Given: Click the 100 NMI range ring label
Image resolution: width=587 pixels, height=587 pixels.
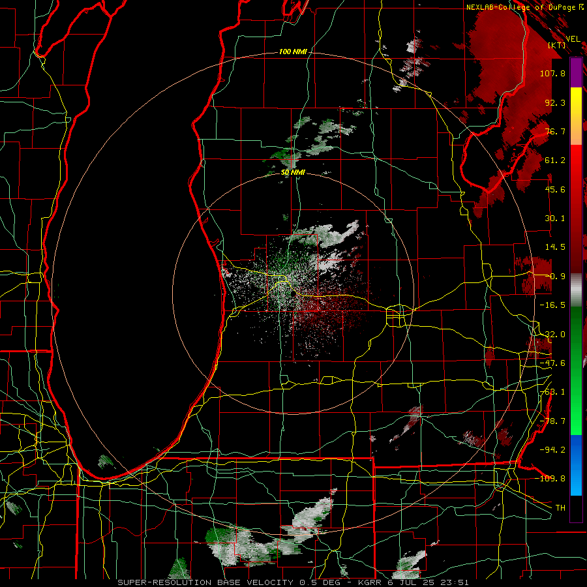Looking at the screenshot, I should coord(293,52).
